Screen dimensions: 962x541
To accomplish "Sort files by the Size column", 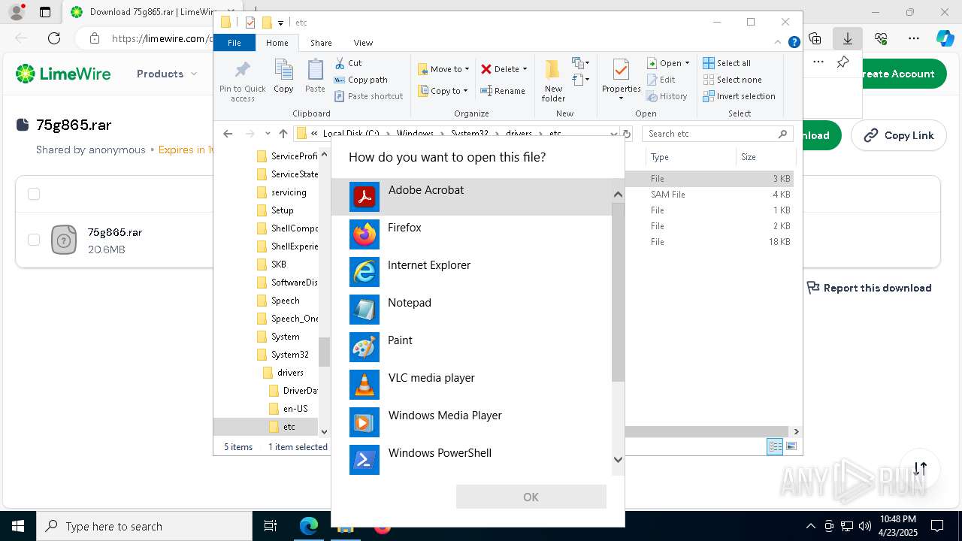I will tap(764, 157).
